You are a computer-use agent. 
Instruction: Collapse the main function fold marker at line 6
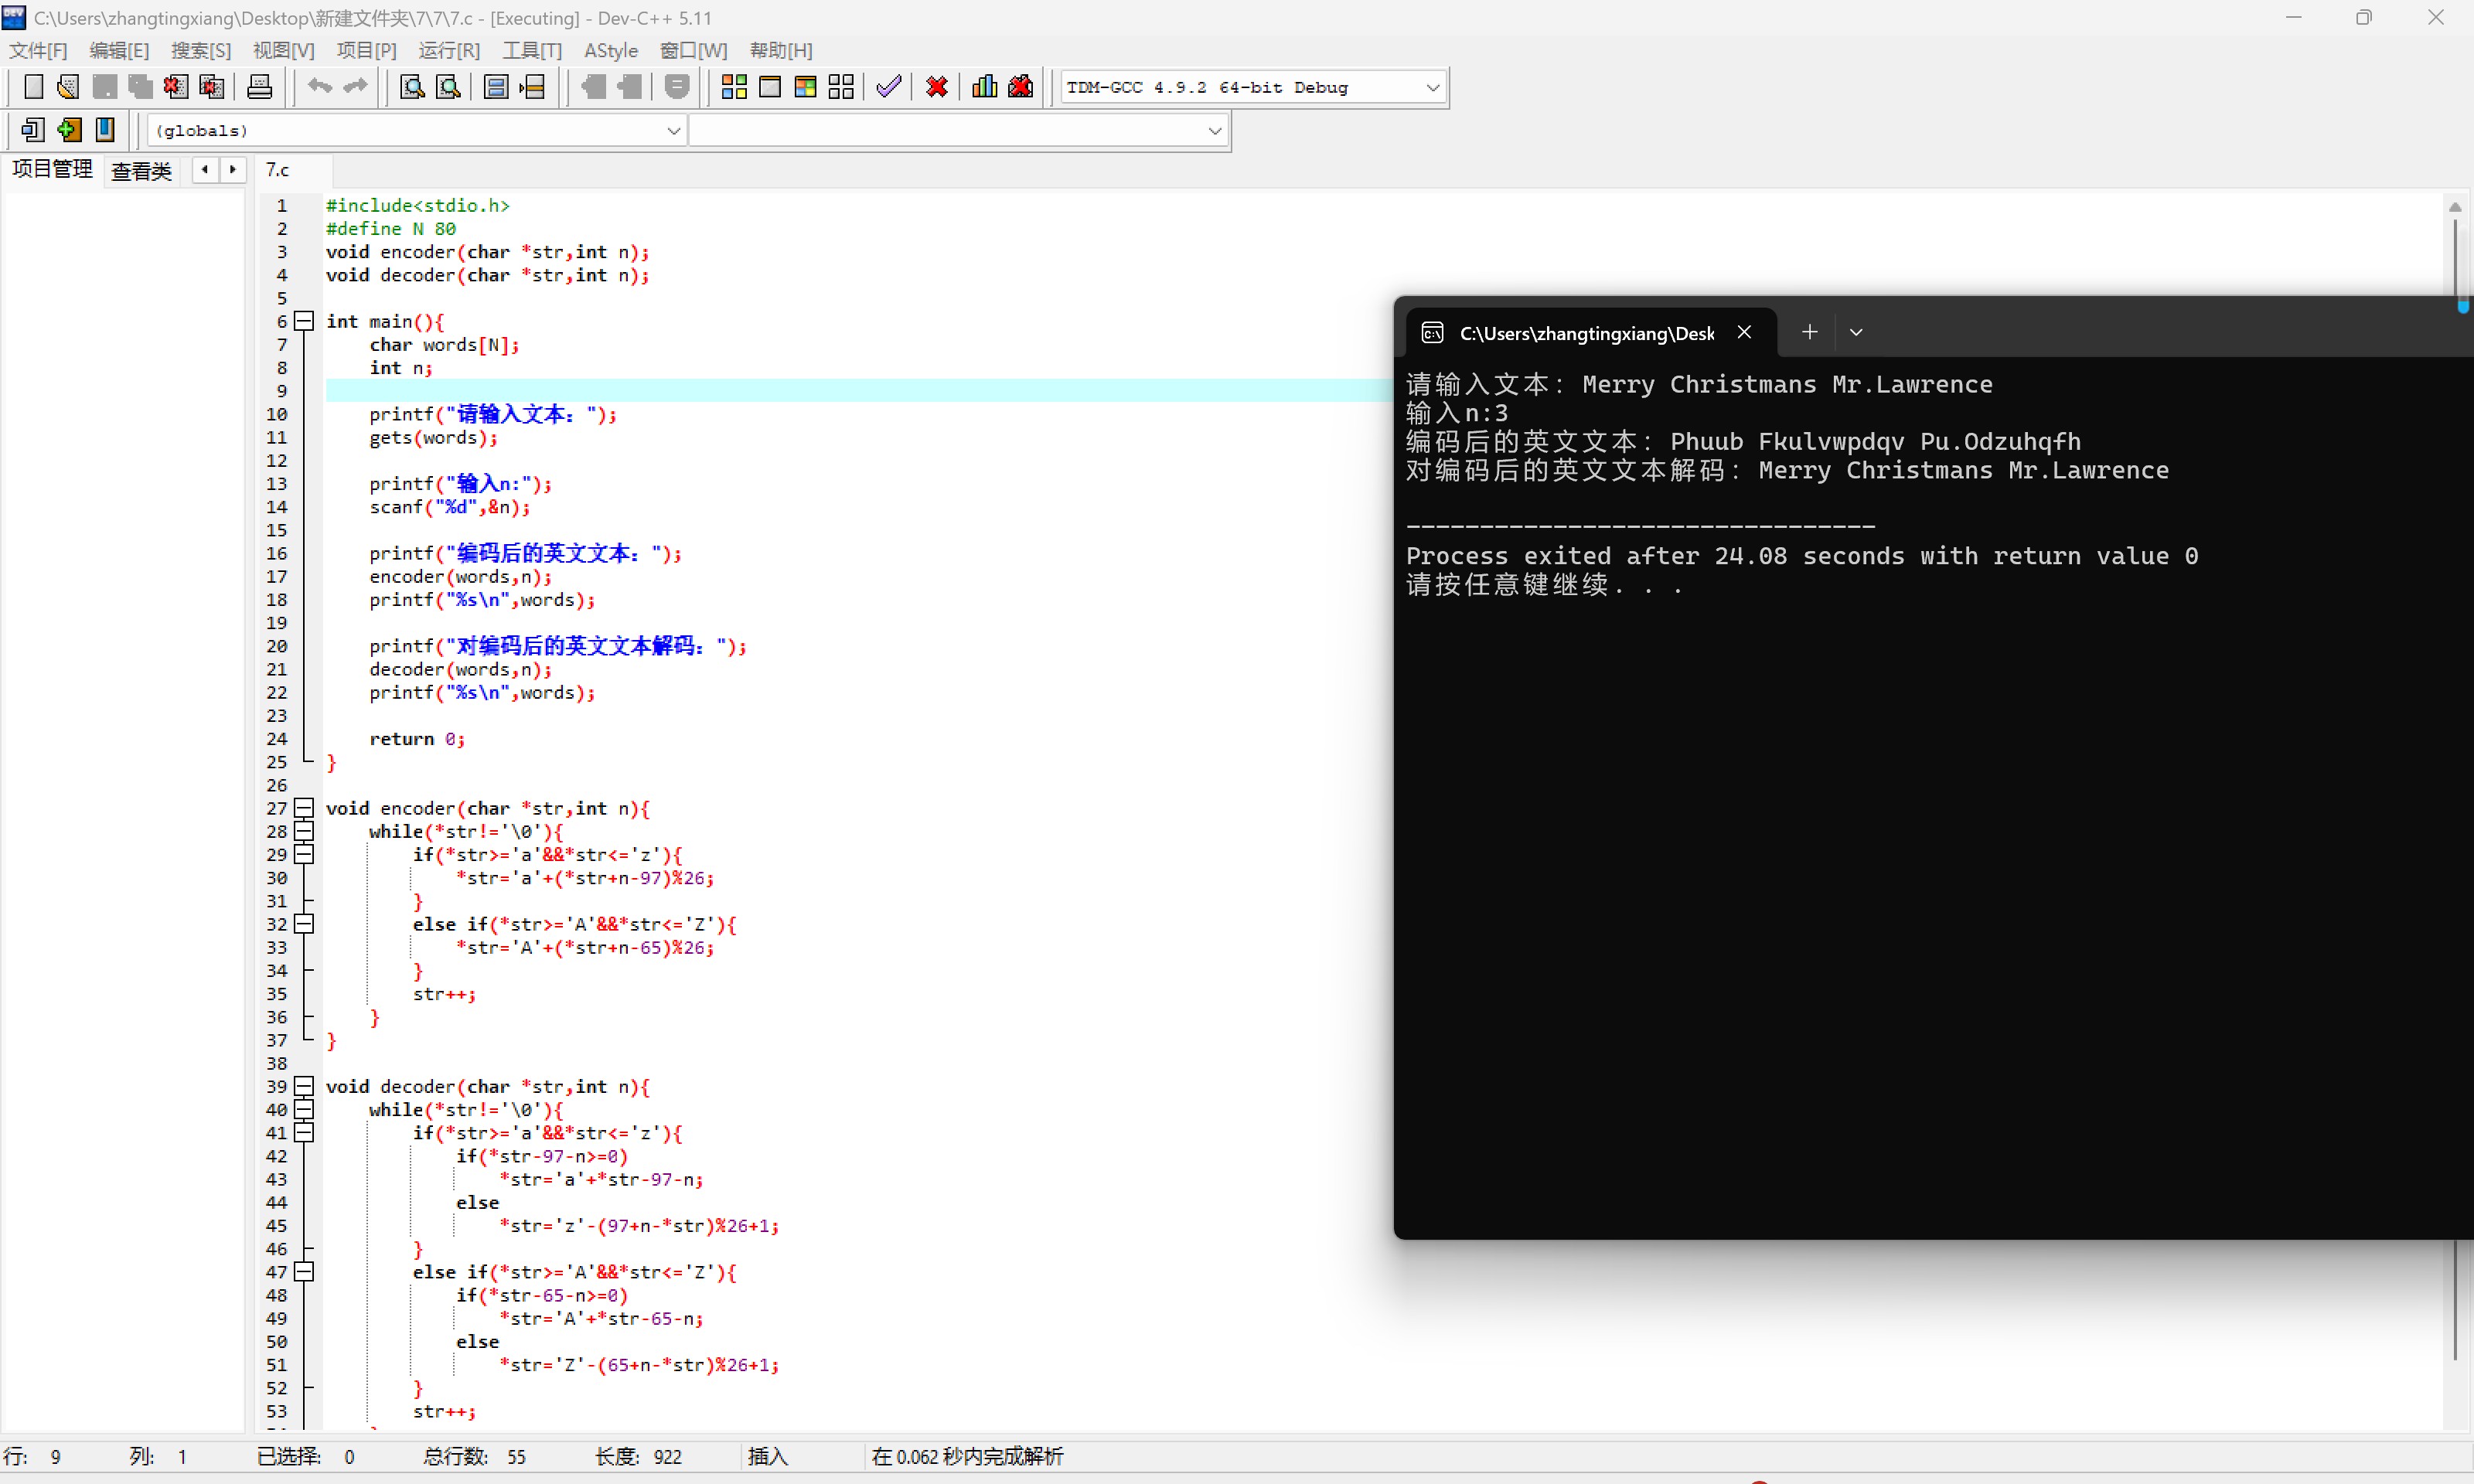pyautogui.click(x=304, y=321)
